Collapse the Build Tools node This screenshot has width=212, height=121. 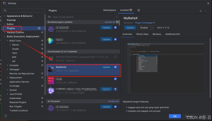[8, 41]
